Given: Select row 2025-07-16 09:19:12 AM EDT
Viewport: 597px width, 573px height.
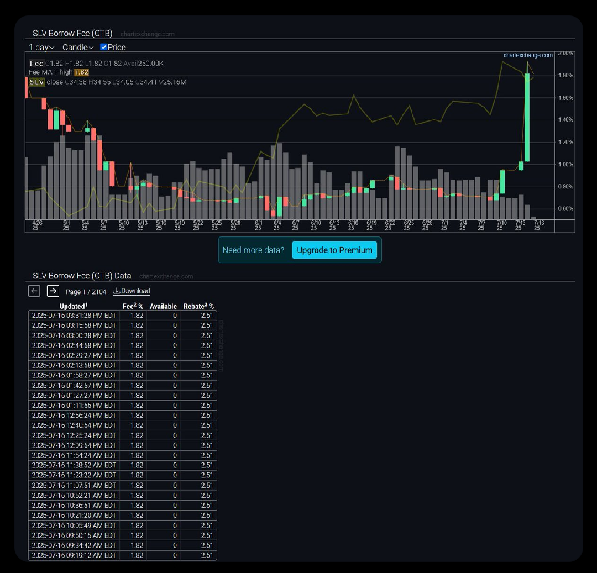Looking at the screenshot, I should 123,555.
